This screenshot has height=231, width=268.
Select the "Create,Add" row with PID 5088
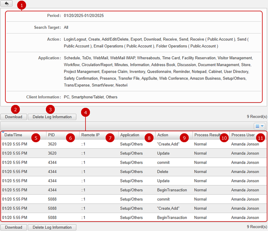[x=134, y=208]
